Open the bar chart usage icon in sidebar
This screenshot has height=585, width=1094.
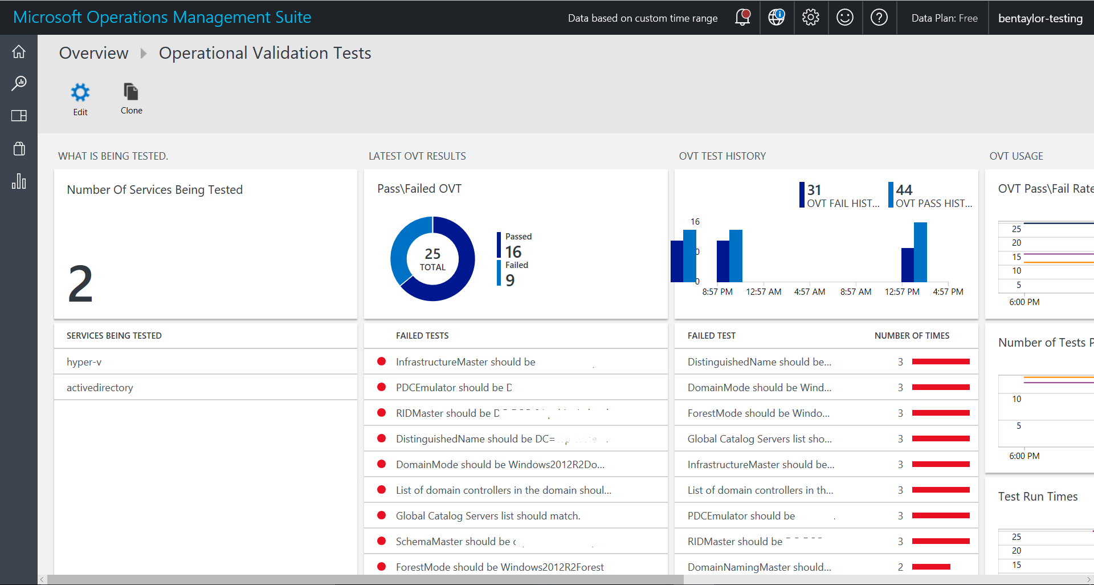(19, 181)
